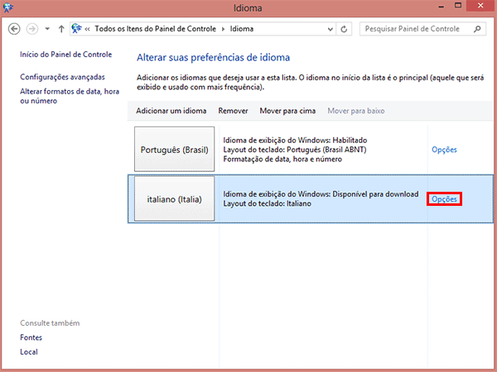
Task: Click the window title bar app icon
Action: (8, 7)
